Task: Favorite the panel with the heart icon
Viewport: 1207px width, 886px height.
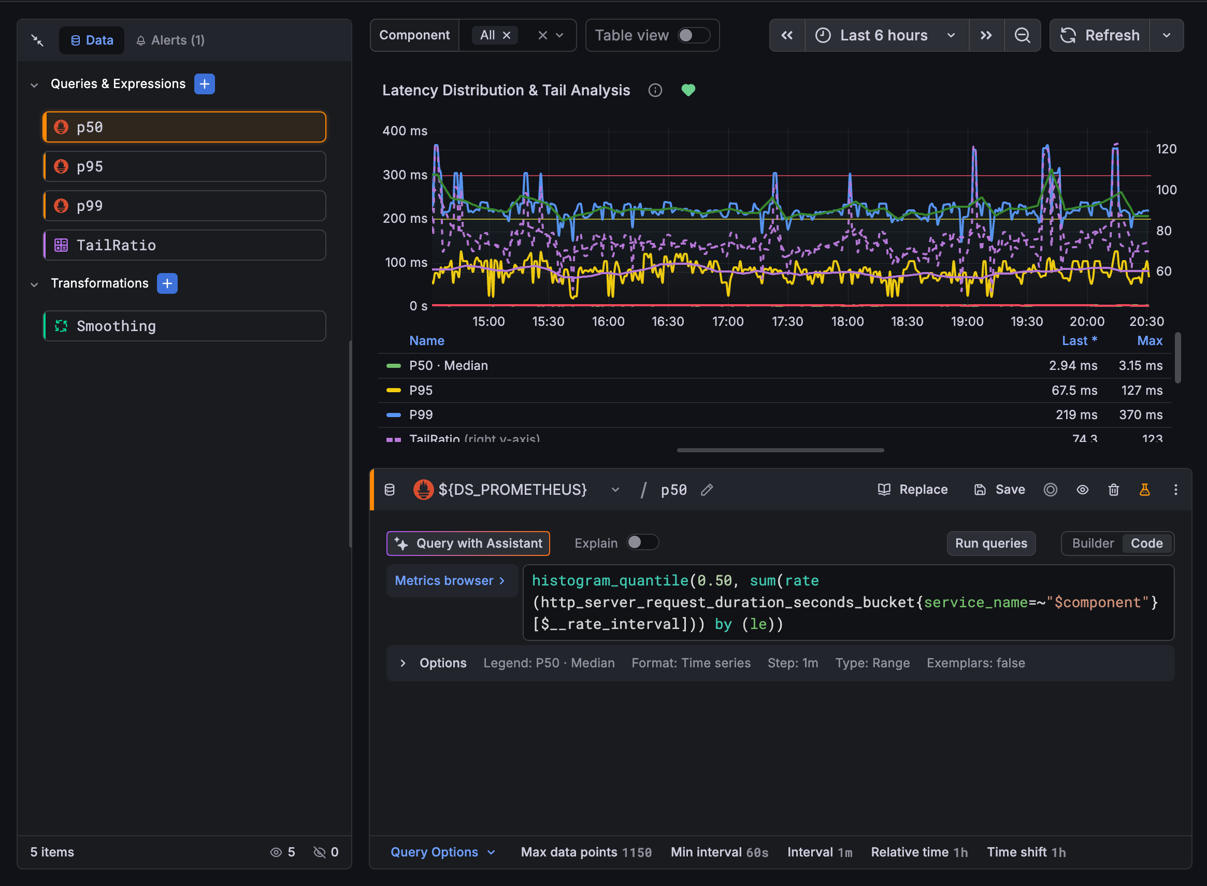Action: point(688,90)
